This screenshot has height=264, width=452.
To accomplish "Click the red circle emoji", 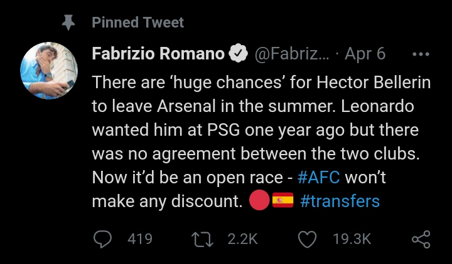I will pyautogui.click(x=259, y=201).
